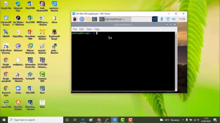
Task: Open the terminal File menu
Action: pyautogui.click(x=75, y=29)
